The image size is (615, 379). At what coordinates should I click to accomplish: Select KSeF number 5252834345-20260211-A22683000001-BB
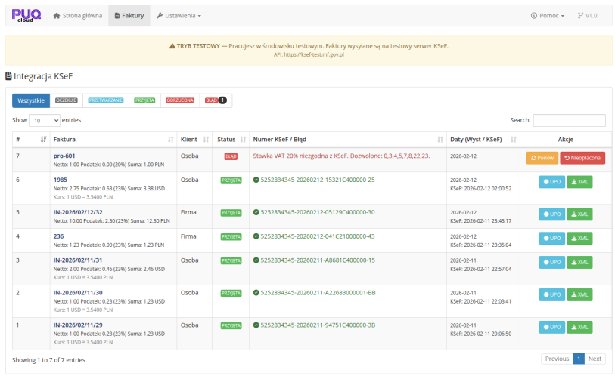(x=318, y=293)
